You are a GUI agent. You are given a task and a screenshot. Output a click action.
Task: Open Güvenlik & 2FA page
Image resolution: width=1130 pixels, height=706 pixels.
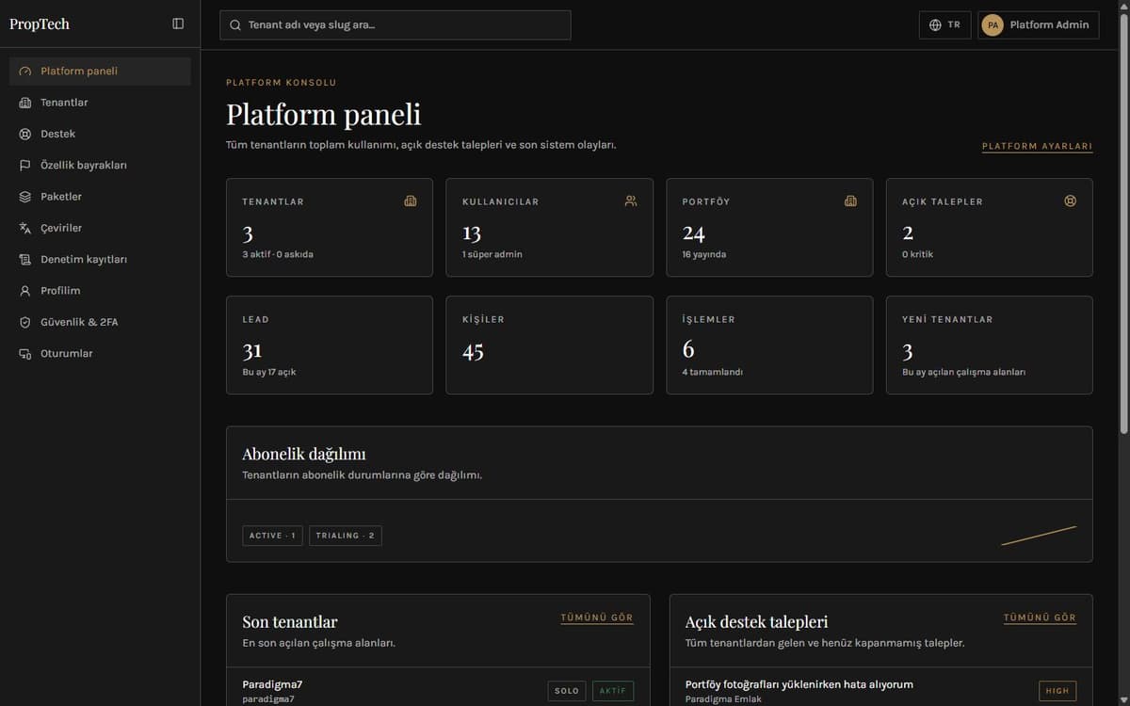point(100,322)
